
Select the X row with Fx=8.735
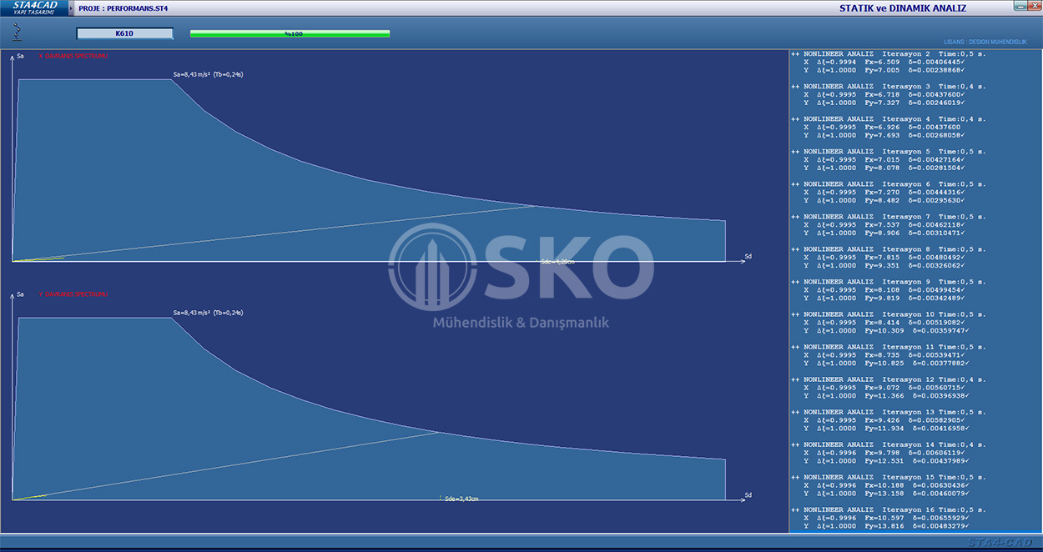point(885,354)
